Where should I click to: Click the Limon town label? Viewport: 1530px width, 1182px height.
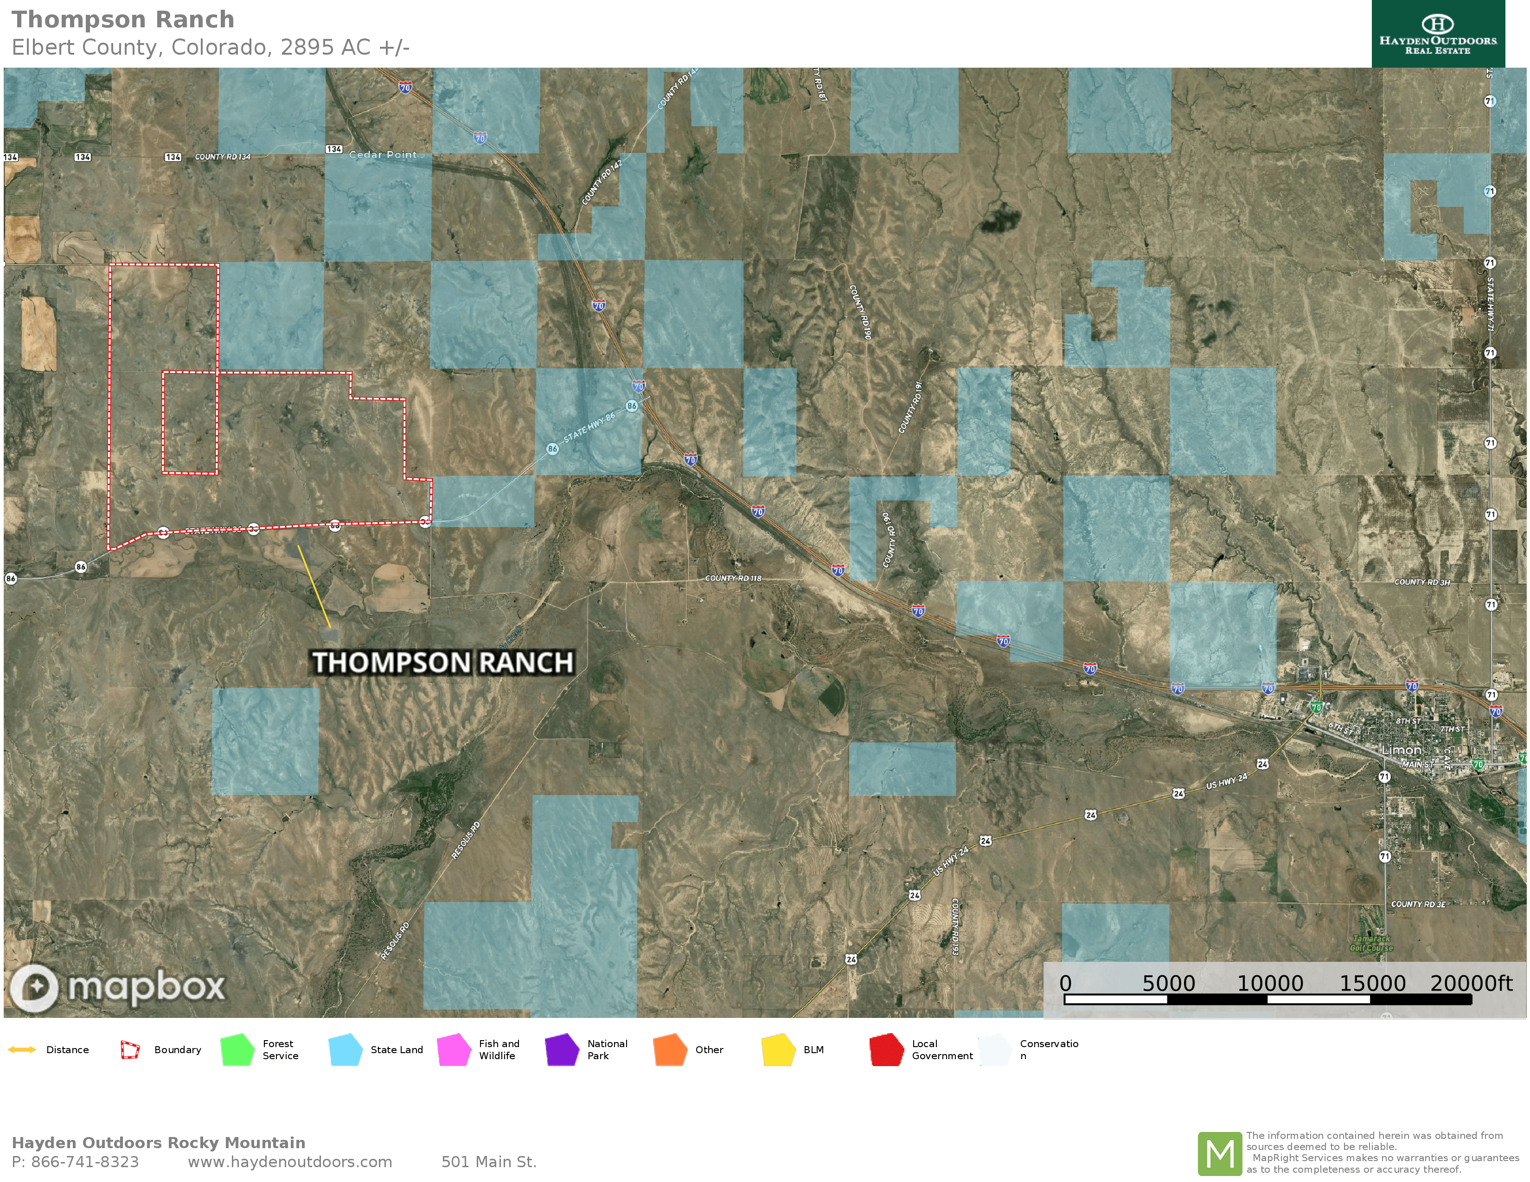click(x=1401, y=750)
